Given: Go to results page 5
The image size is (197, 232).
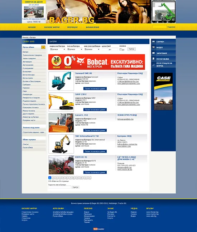Looking at the screenshot, I should [x=63, y=178].
